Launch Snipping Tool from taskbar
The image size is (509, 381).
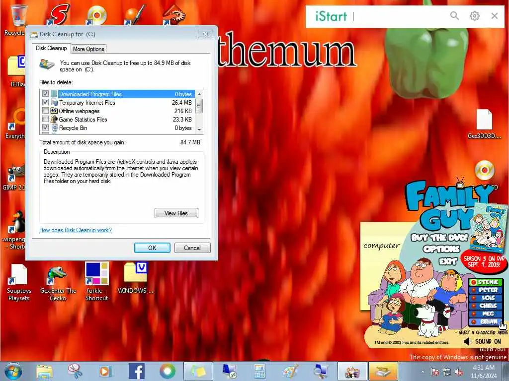coord(75,371)
